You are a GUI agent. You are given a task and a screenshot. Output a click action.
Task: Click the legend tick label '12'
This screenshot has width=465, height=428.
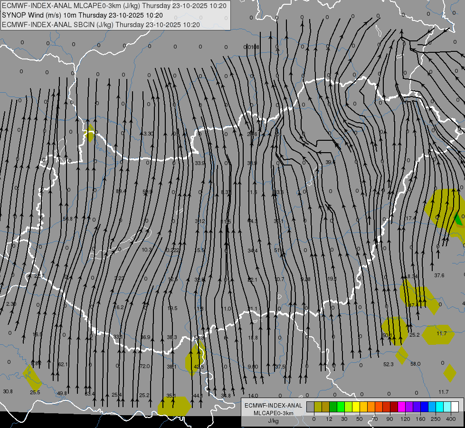329,419
